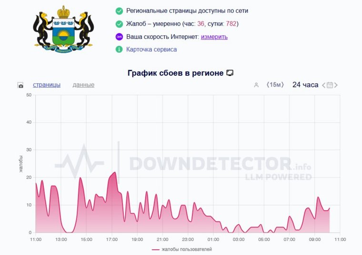Viewport: 362px width, 255px height.
Task: Click purple QMS speed test icon
Action: pos(119,37)
